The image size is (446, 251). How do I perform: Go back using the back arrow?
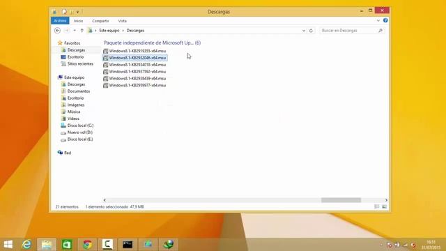click(57, 31)
